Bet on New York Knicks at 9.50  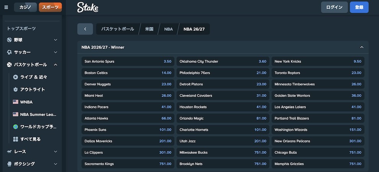[318, 61]
